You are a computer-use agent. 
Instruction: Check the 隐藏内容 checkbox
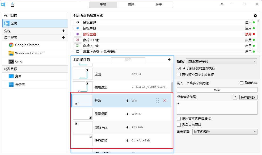[242, 83]
